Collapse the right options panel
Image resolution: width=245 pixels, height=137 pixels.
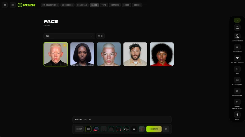[x=237, y=20]
